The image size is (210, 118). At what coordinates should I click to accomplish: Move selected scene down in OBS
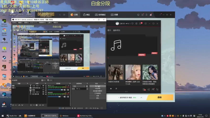pos(22,105)
